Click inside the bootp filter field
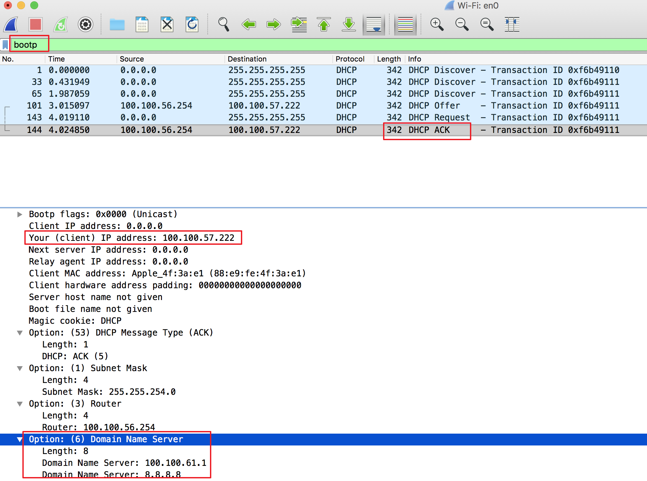The height and width of the screenshot is (481, 647). pyautogui.click(x=30, y=44)
